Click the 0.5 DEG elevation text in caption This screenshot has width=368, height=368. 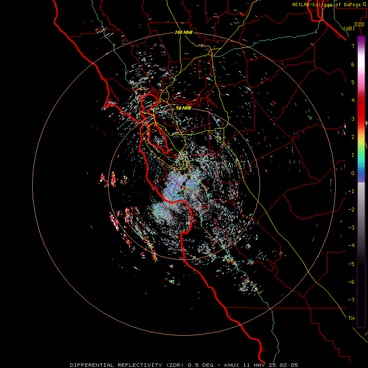[x=200, y=365]
